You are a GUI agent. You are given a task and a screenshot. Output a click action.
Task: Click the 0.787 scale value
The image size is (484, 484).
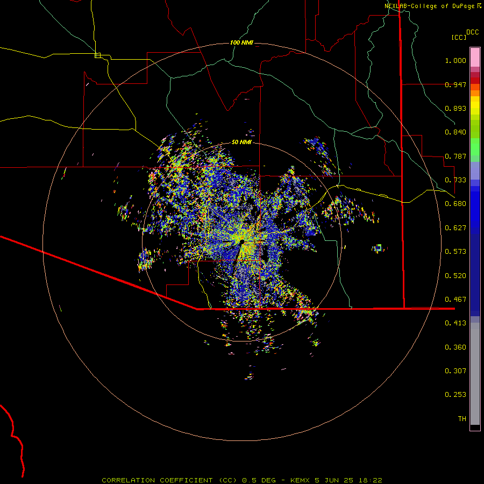[455, 156]
